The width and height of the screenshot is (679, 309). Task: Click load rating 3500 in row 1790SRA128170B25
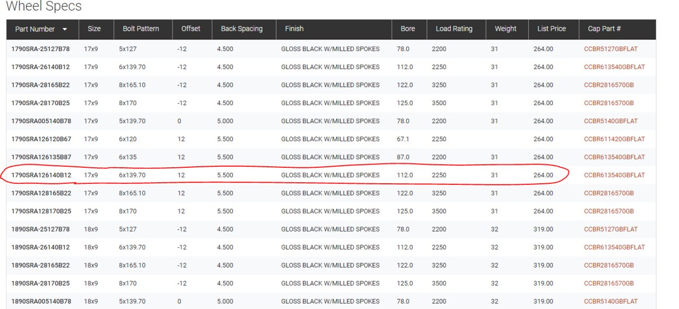(440, 211)
